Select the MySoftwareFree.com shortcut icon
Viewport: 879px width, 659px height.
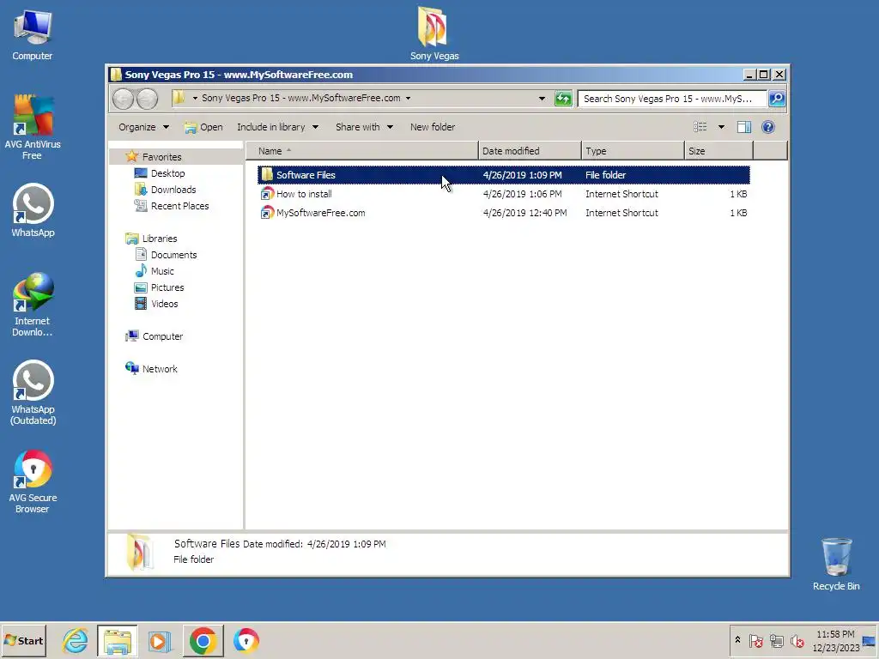point(267,213)
